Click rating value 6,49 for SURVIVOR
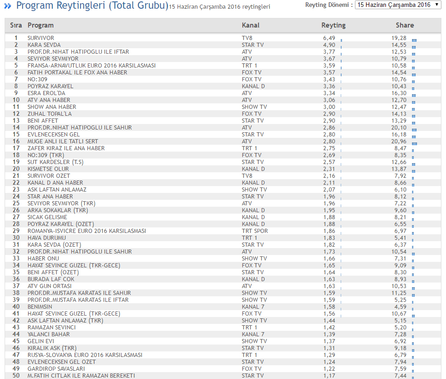The width and height of the screenshot is (446, 379). 329,38
